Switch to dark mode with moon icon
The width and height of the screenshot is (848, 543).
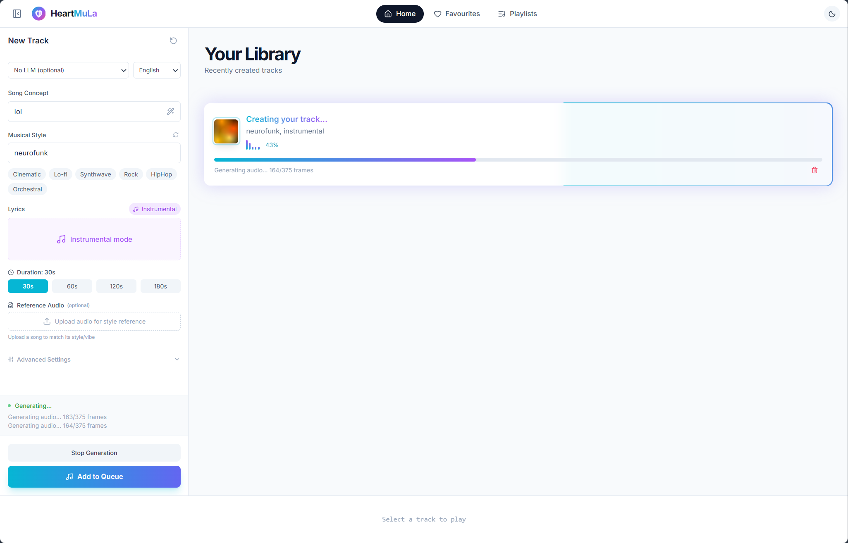click(x=832, y=14)
